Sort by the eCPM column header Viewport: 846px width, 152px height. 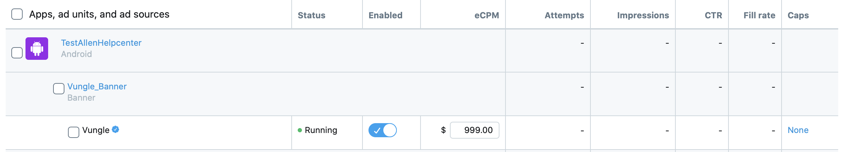point(487,15)
